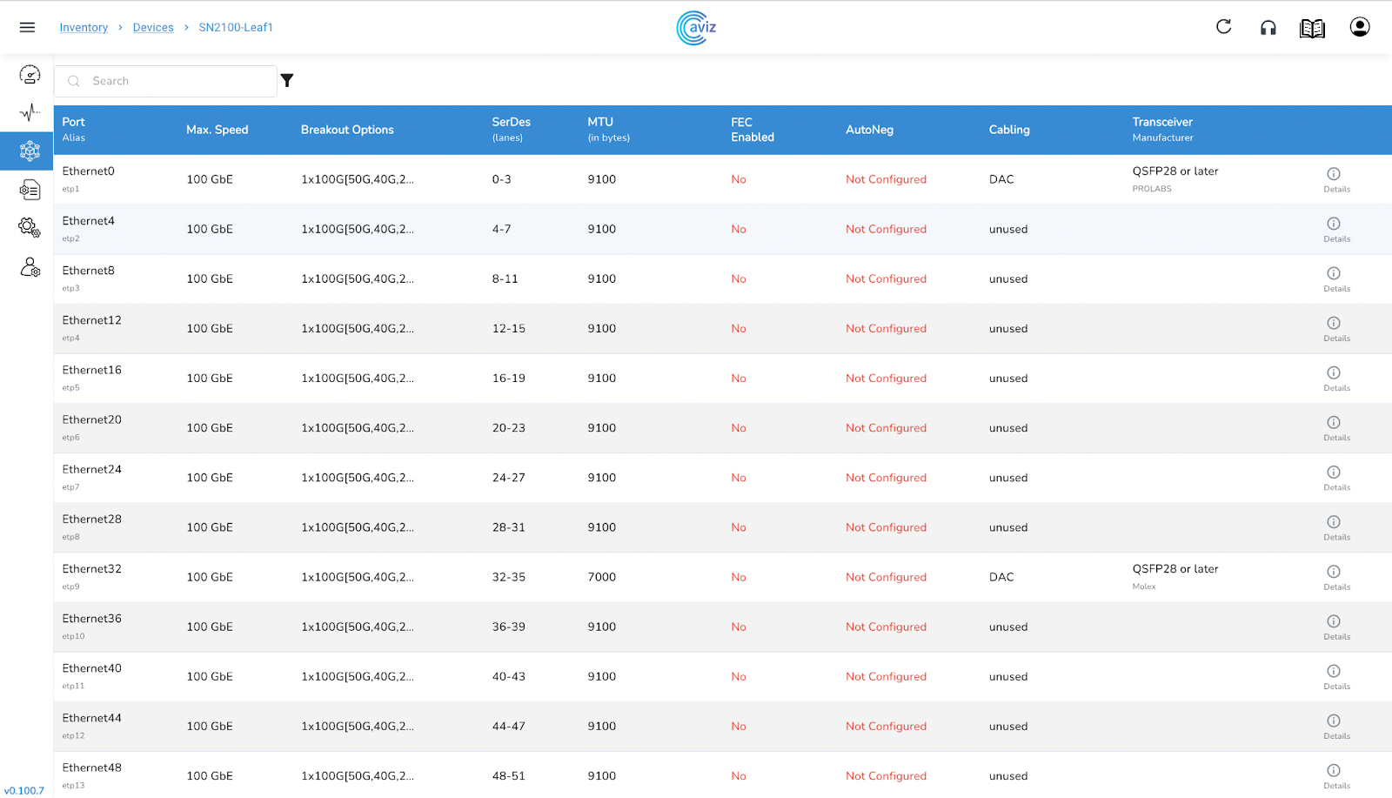Open the configuration gears sidebar icon

pyautogui.click(x=30, y=227)
